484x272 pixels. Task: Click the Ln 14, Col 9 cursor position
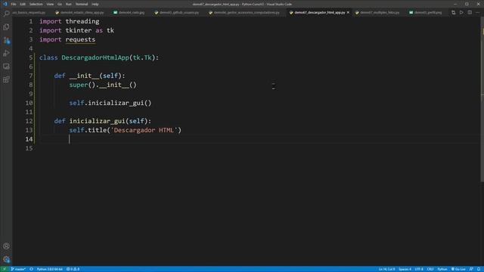(x=386, y=269)
